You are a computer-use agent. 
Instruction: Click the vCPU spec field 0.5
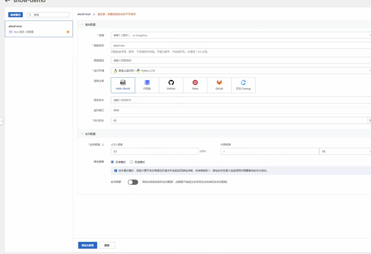pyautogui.click(x=154, y=151)
